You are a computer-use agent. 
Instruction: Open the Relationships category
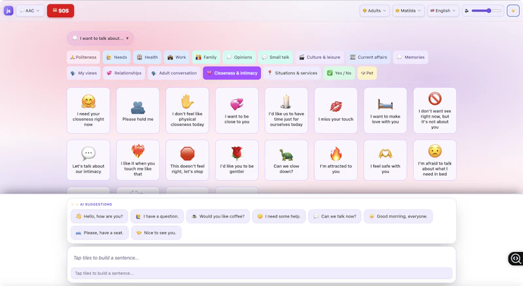(x=124, y=73)
